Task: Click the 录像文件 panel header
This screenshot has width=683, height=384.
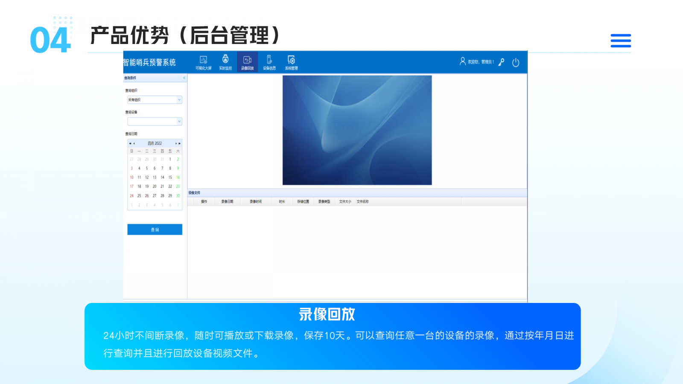Action: (x=357, y=193)
